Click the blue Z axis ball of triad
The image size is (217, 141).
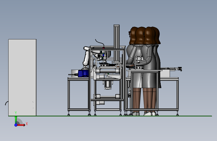(16, 125)
